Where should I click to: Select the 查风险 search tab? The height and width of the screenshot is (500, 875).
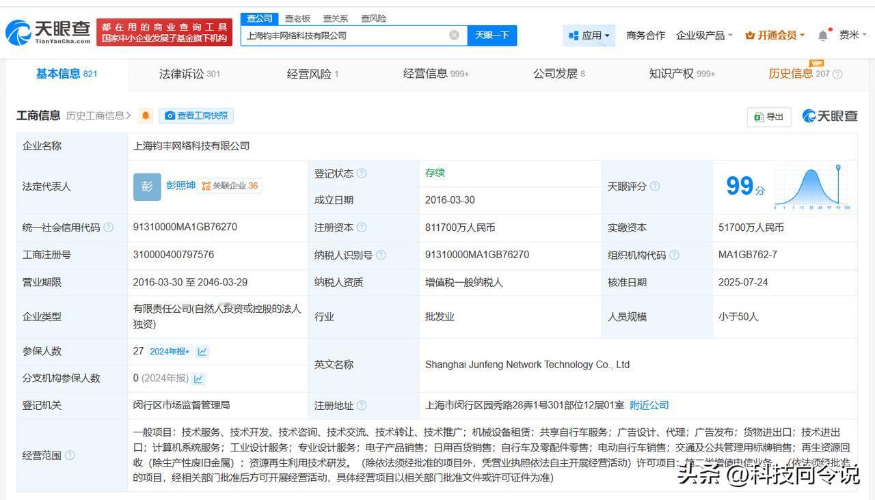click(374, 18)
